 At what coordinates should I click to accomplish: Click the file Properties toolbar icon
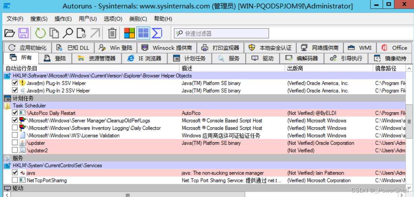point(81,33)
